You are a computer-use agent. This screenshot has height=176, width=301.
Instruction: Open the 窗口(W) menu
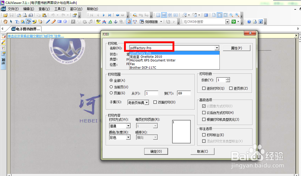point(76,9)
